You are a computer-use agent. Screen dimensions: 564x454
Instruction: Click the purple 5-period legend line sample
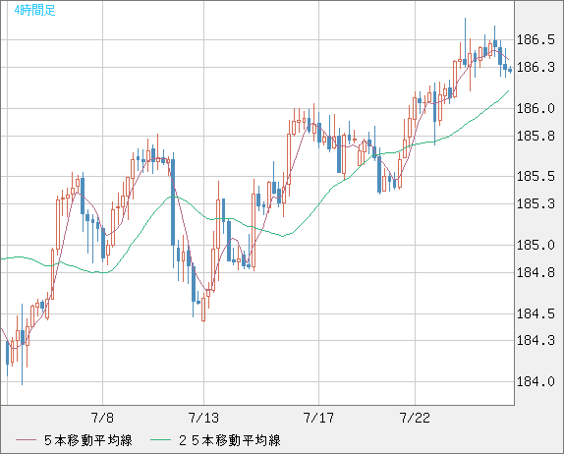(27, 440)
